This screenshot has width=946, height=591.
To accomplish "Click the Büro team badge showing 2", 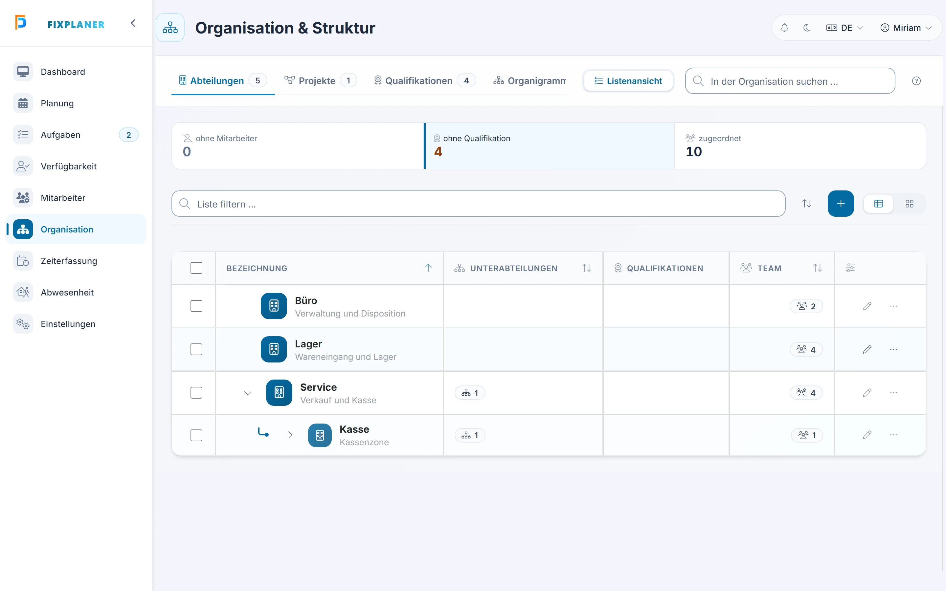I will click(806, 306).
